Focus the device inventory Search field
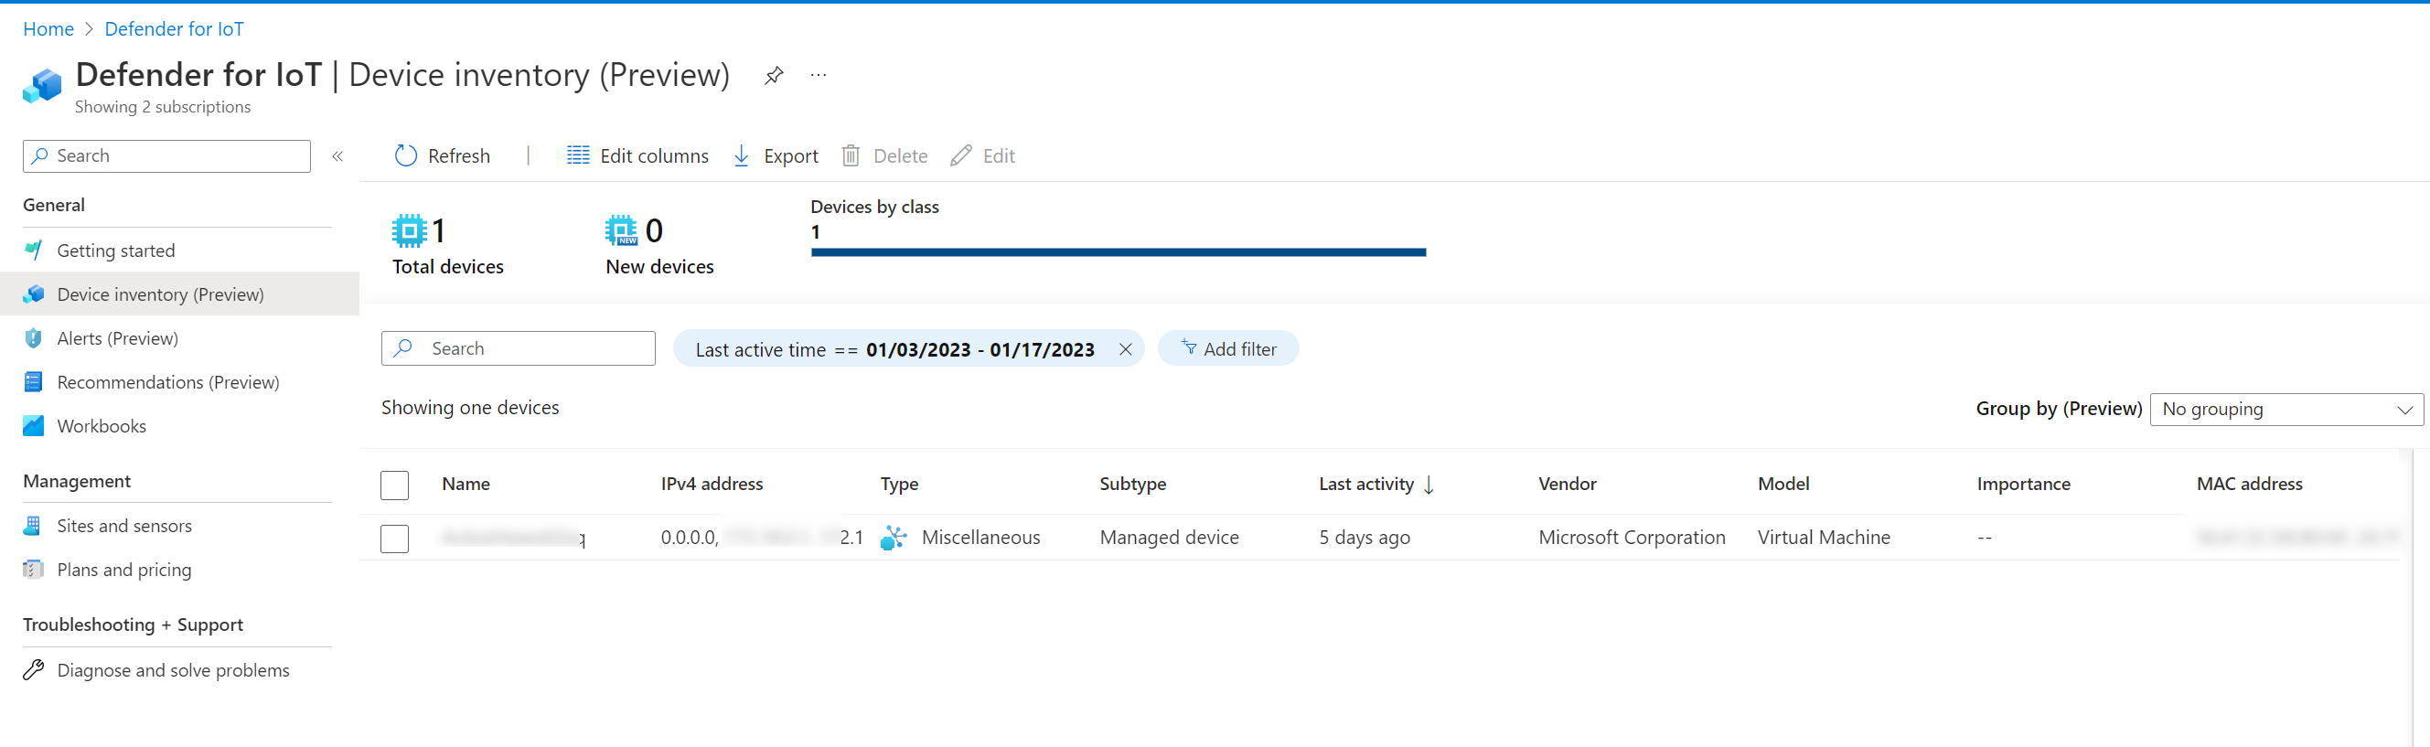The height and width of the screenshot is (747, 2430). click(x=518, y=348)
